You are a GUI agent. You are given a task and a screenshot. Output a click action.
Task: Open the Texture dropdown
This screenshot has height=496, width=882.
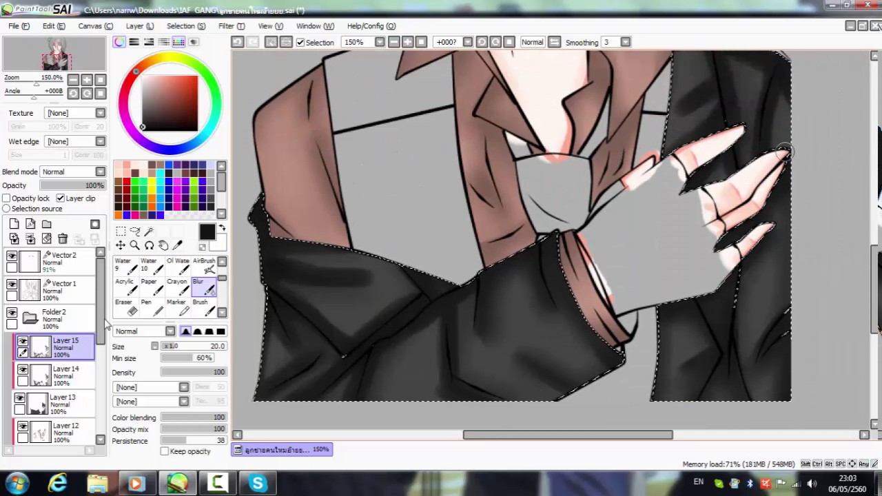click(75, 113)
